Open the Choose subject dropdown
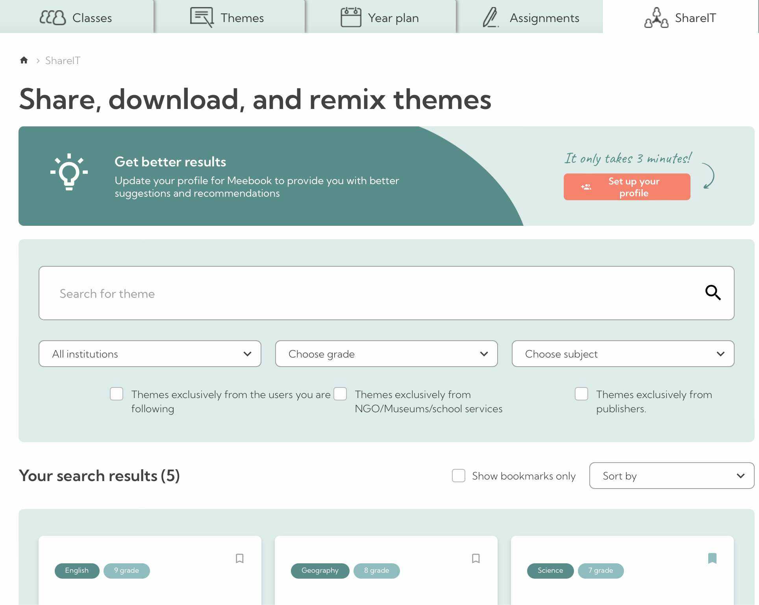Screen dimensions: 759x605 [x=623, y=354]
